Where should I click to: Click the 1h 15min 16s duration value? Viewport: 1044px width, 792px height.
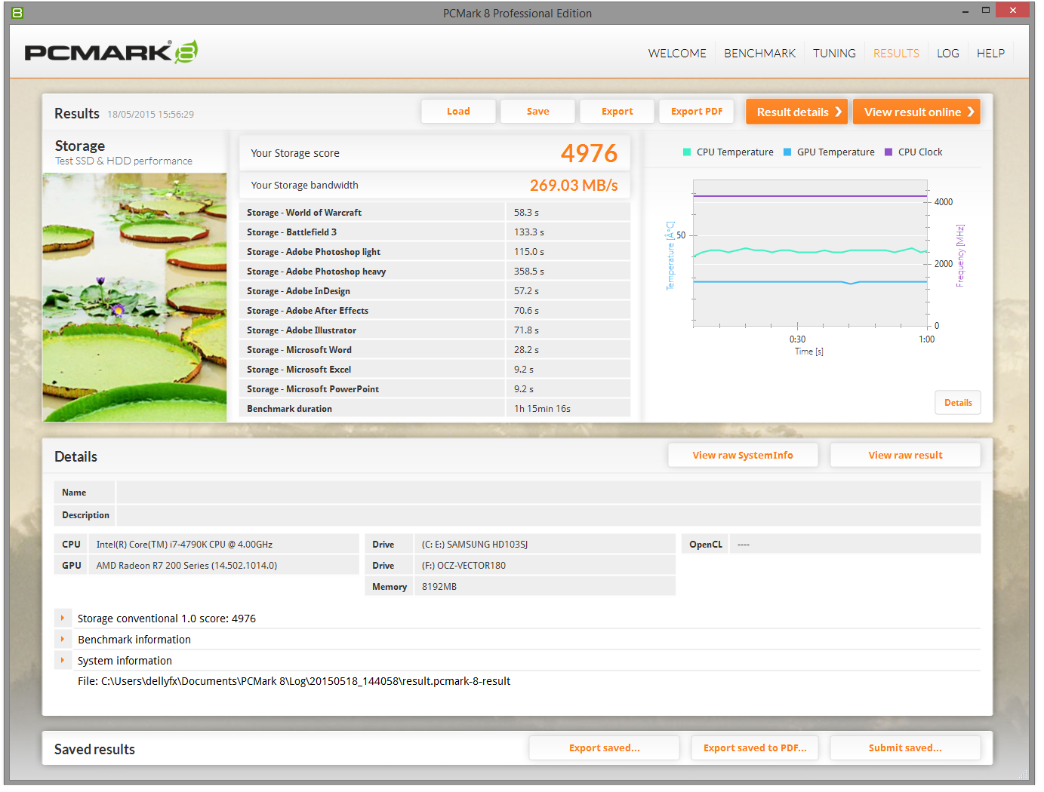(x=542, y=409)
